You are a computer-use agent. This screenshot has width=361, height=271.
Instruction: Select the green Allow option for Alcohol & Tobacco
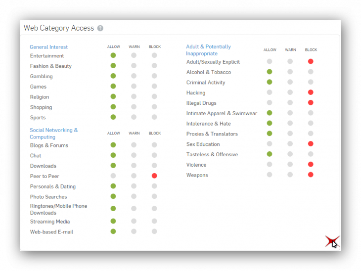tap(270, 72)
